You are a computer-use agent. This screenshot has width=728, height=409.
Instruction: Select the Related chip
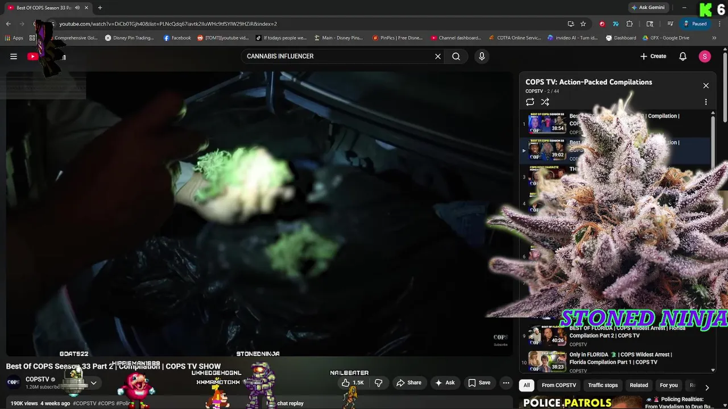[639, 385]
